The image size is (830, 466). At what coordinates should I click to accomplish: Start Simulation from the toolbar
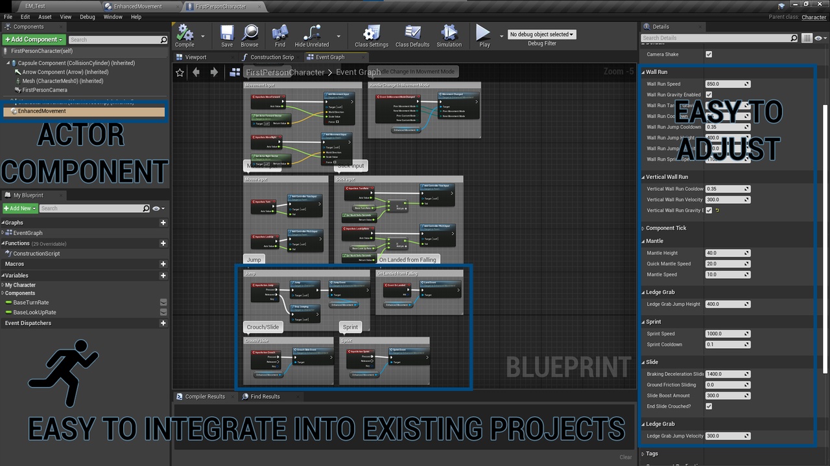coord(449,34)
